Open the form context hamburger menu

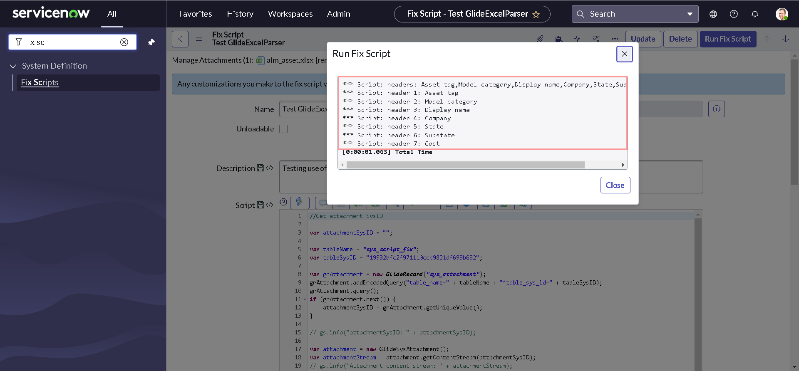click(199, 39)
